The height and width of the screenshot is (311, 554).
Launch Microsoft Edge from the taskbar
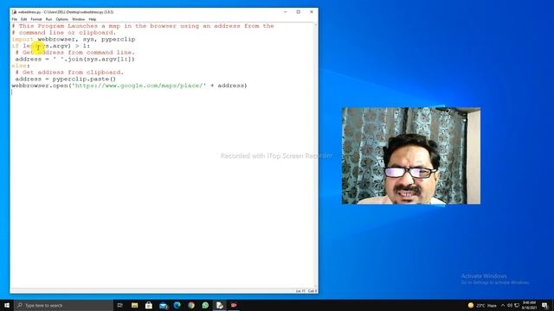pos(177,305)
